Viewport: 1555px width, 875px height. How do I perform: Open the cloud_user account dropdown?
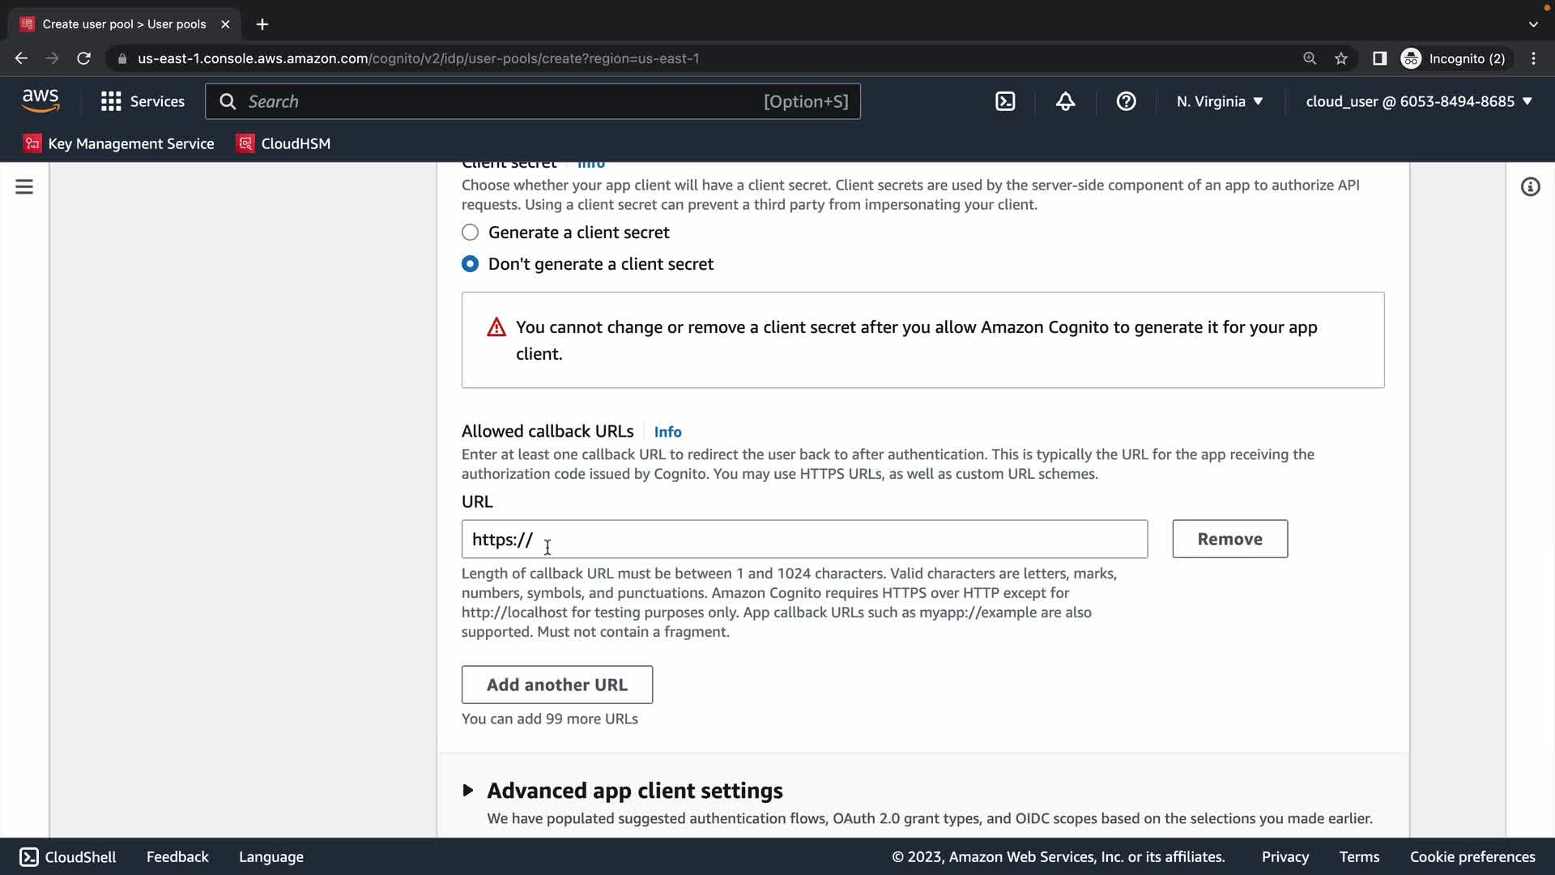(x=1419, y=101)
